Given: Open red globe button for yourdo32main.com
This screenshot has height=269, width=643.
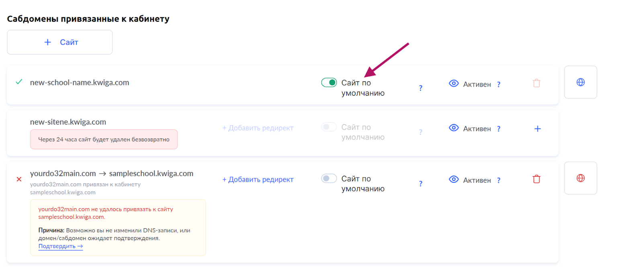Looking at the screenshot, I should pyautogui.click(x=581, y=178).
